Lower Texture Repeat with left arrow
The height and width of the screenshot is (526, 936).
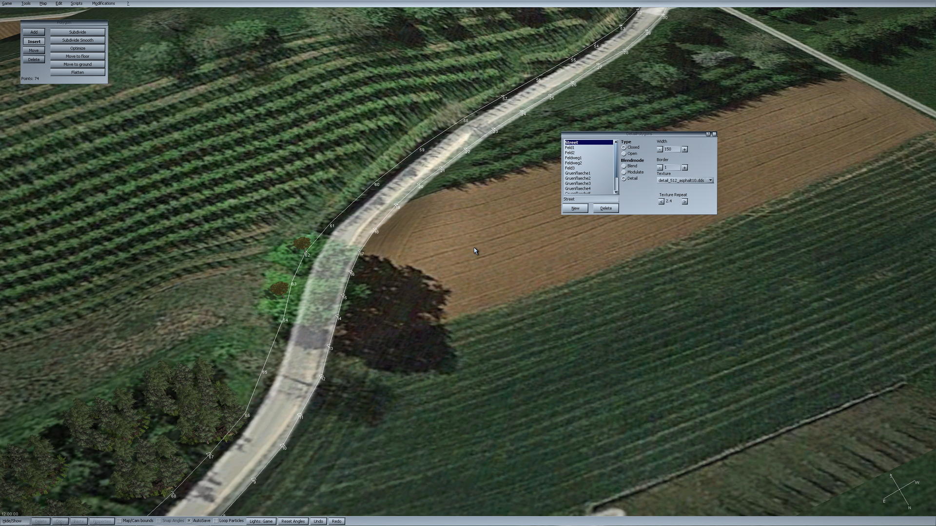tap(661, 202)
